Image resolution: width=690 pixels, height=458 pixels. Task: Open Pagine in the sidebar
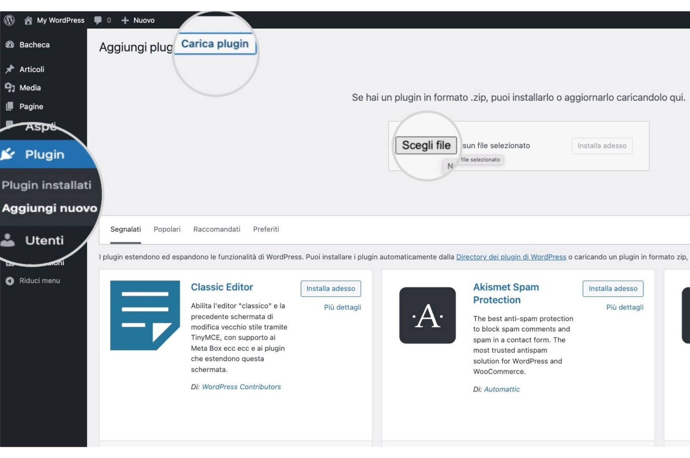point(31,106)
